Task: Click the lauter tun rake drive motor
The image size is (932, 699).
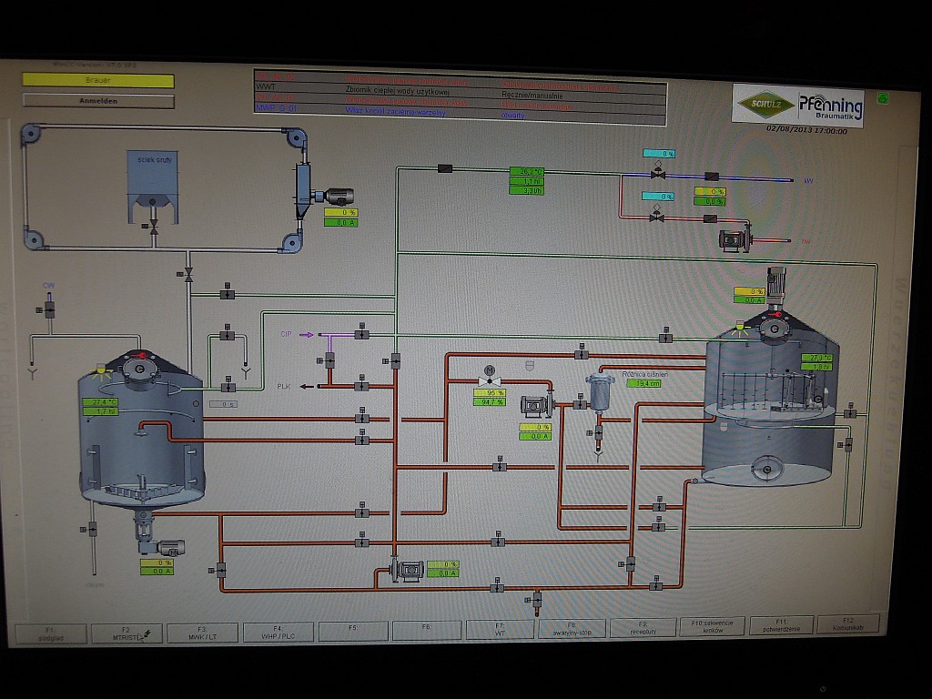Action: 775,282
